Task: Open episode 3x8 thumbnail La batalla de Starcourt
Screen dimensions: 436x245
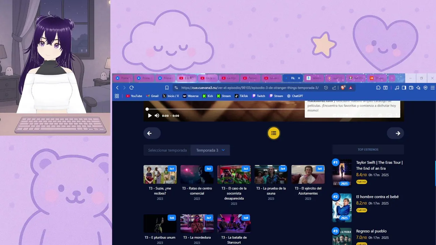Action: pyautogui.click(x=234, y=223)
